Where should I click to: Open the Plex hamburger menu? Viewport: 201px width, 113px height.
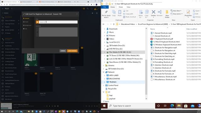point(3,8)
